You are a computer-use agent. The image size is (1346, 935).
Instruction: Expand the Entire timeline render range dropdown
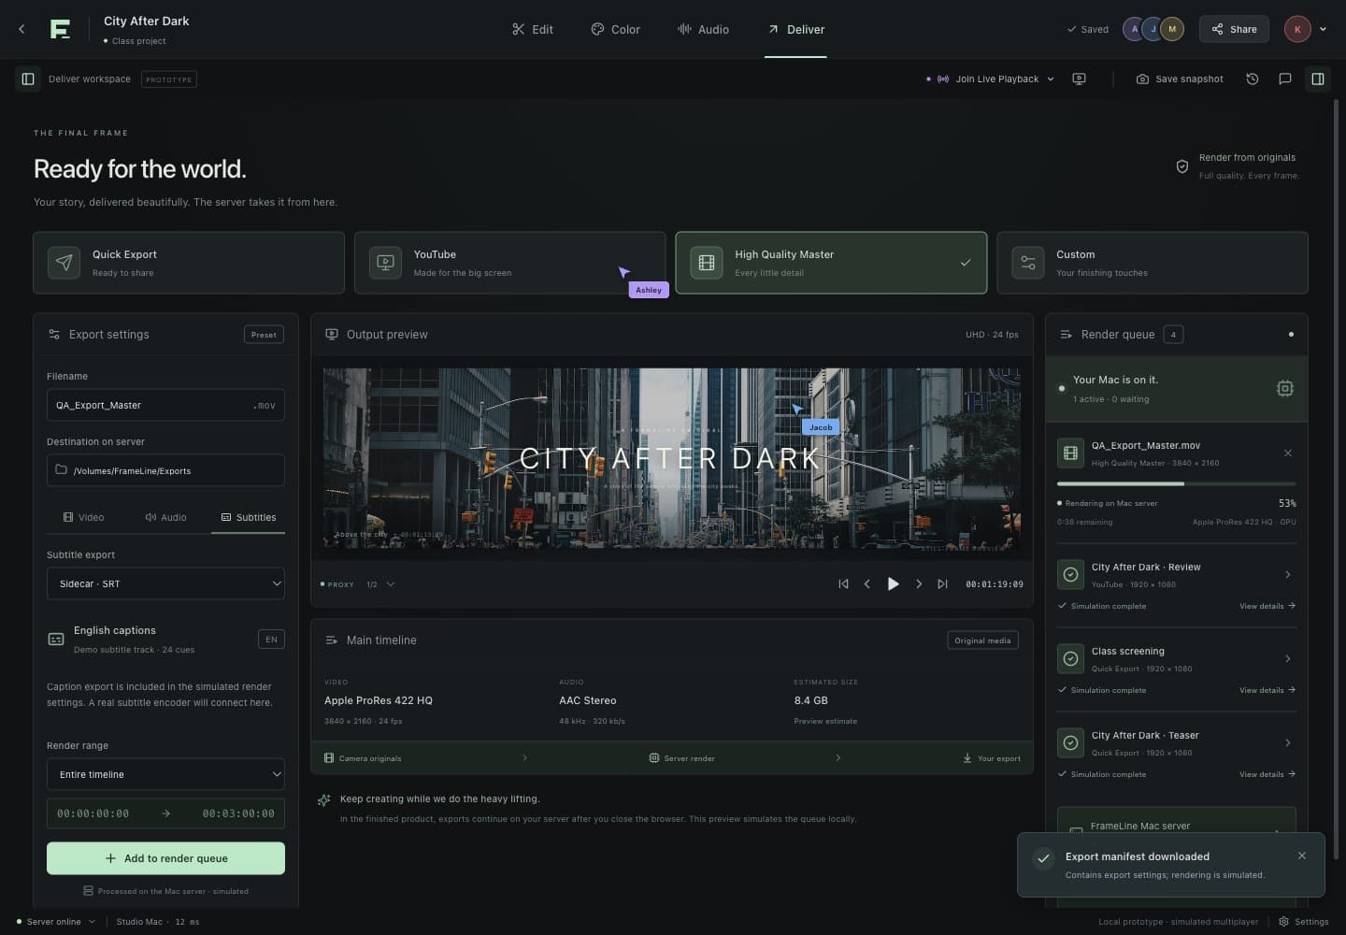point(165,774)
